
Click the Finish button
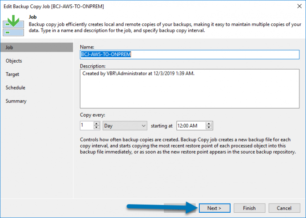pyautogui.click(x=250, y=208)
